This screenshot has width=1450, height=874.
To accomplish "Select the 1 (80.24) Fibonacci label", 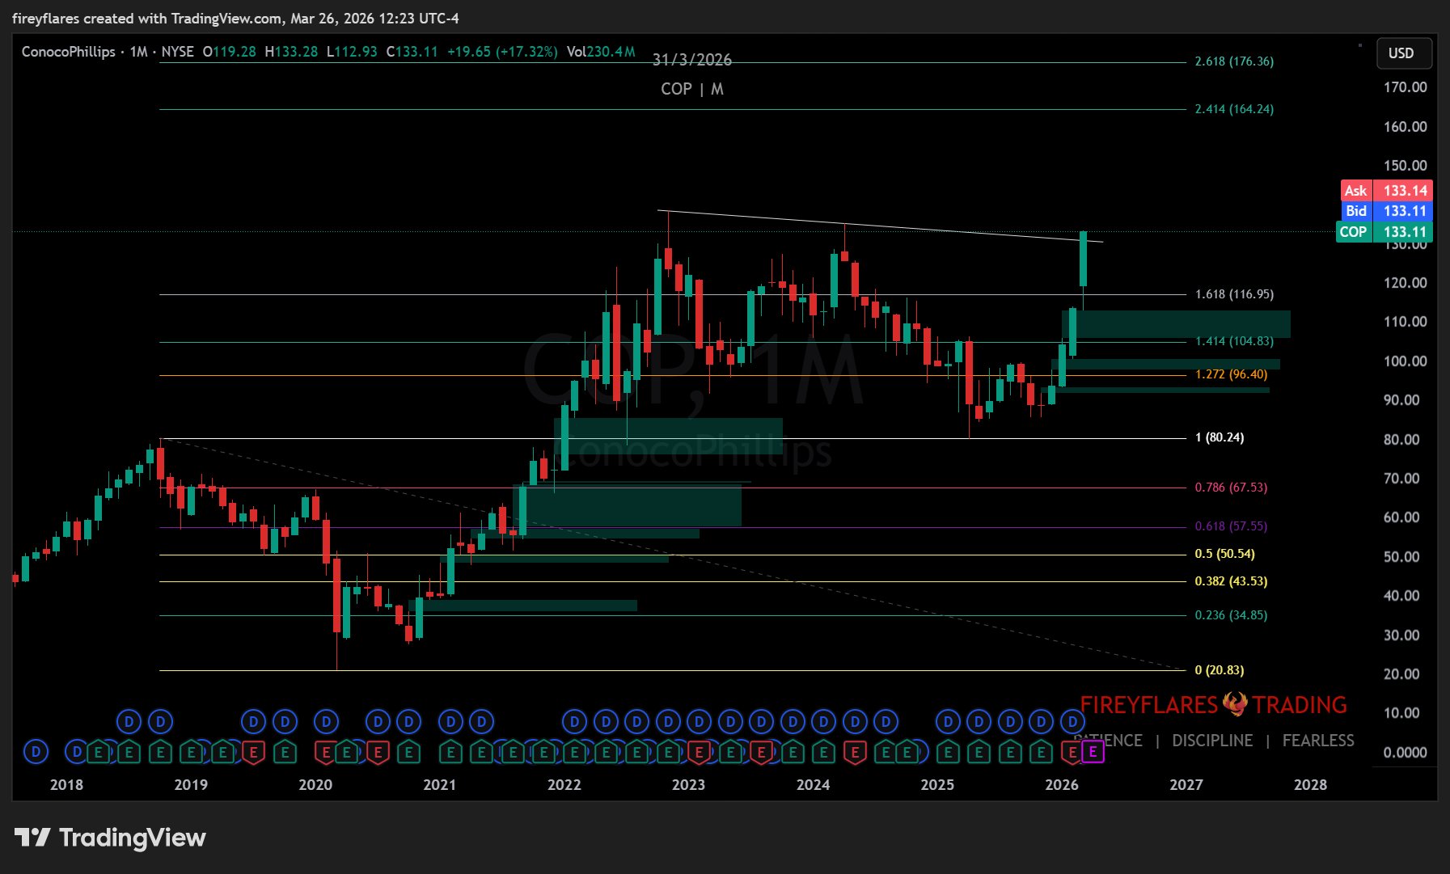I will 1220,437.
